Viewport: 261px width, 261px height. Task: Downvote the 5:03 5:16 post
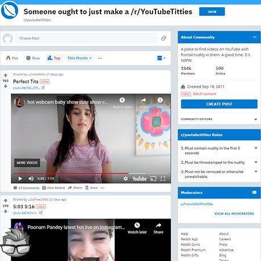[x=6, y=211]
